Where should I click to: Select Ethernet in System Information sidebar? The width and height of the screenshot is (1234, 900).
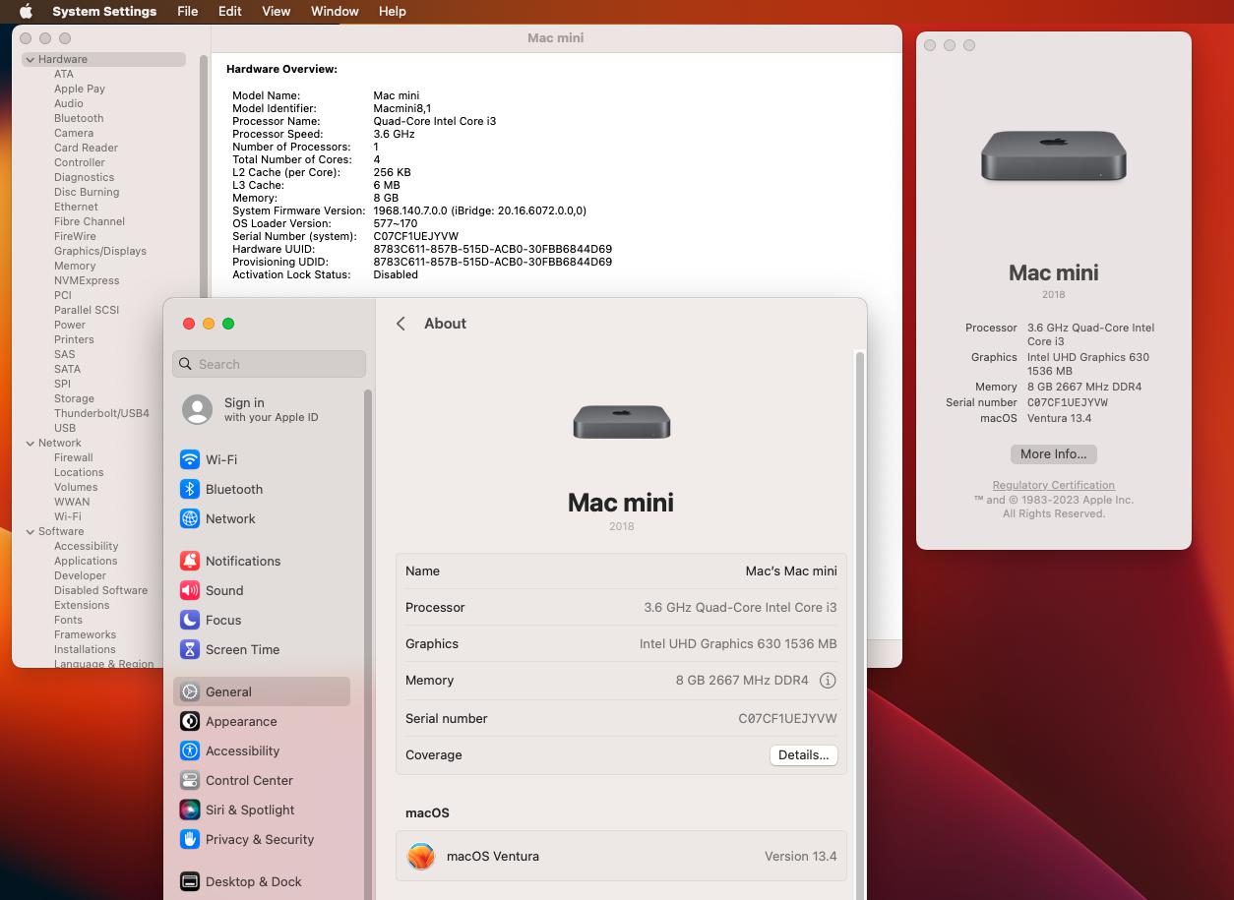(x=76, y=207)
